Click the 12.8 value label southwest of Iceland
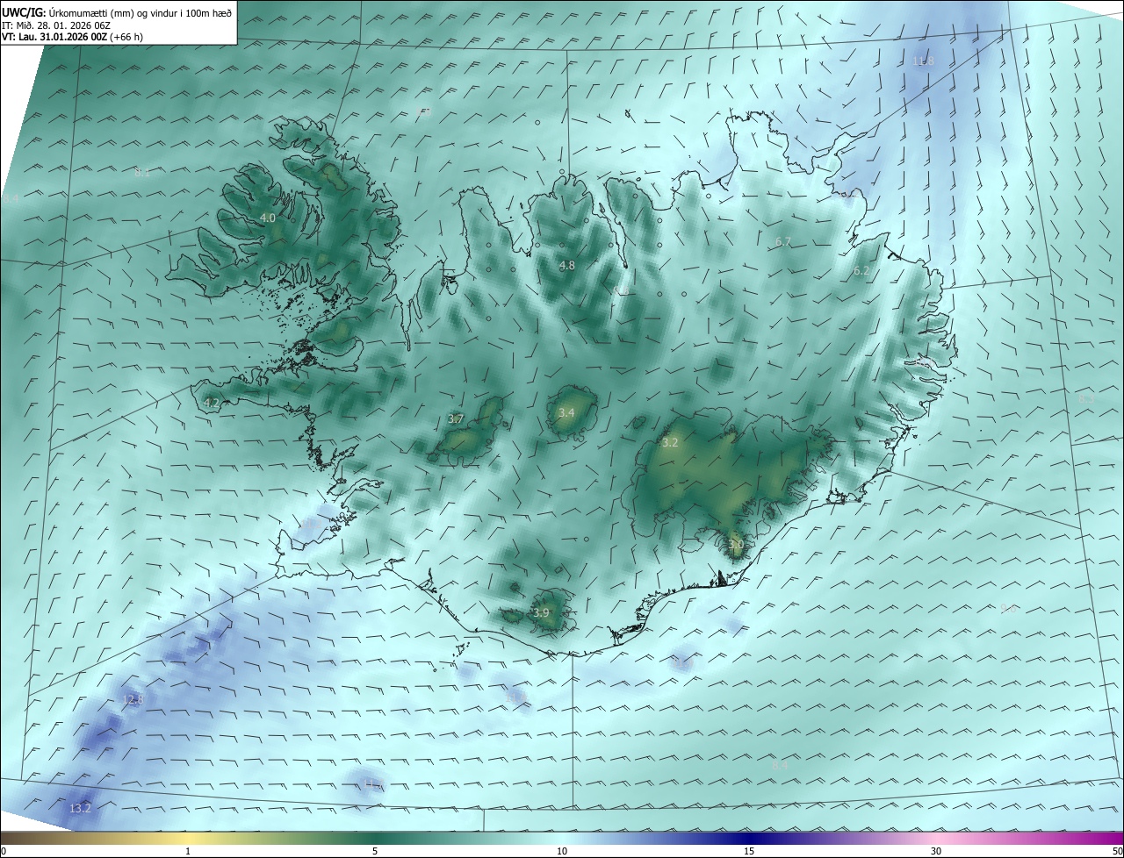1124x858 pixels. (x=133, y=699)
